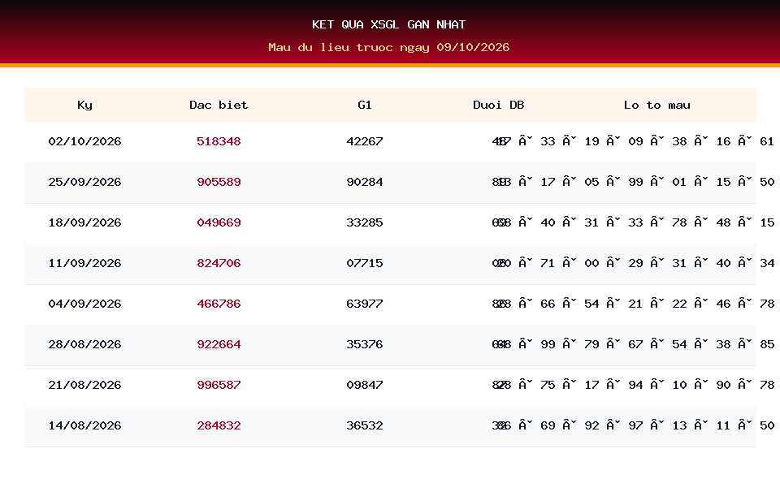This screenshot has width=780, height=479.
Task: Click special prize number 905589
Action: pos(219,183)
